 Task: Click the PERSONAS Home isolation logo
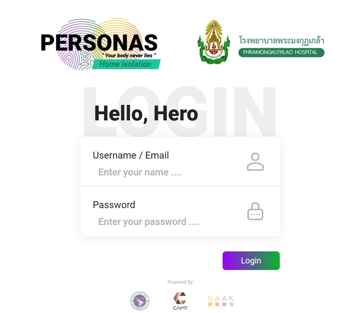pos(101,44)
